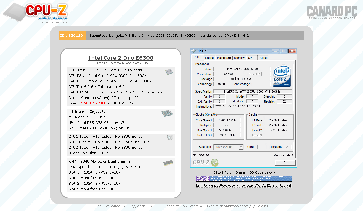Viewport: 363px width, 212px height.
Task: Click the motherboard icon beside MB Brand
Action: [x=167, y=113]
